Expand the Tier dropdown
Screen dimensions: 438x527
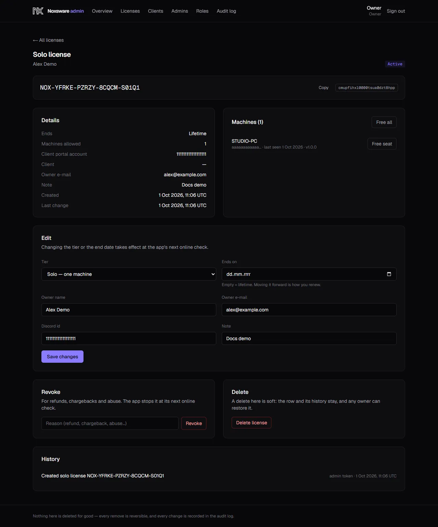point(129,274)
